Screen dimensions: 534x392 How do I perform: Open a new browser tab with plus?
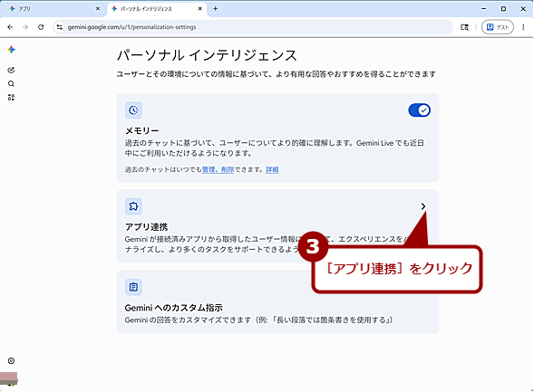point(215,9)
